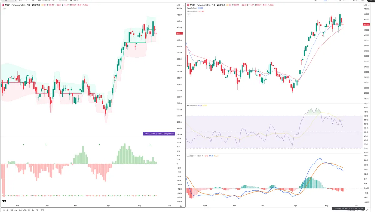
Task: Switch to the 5D time range
Action: click(7, 210)
